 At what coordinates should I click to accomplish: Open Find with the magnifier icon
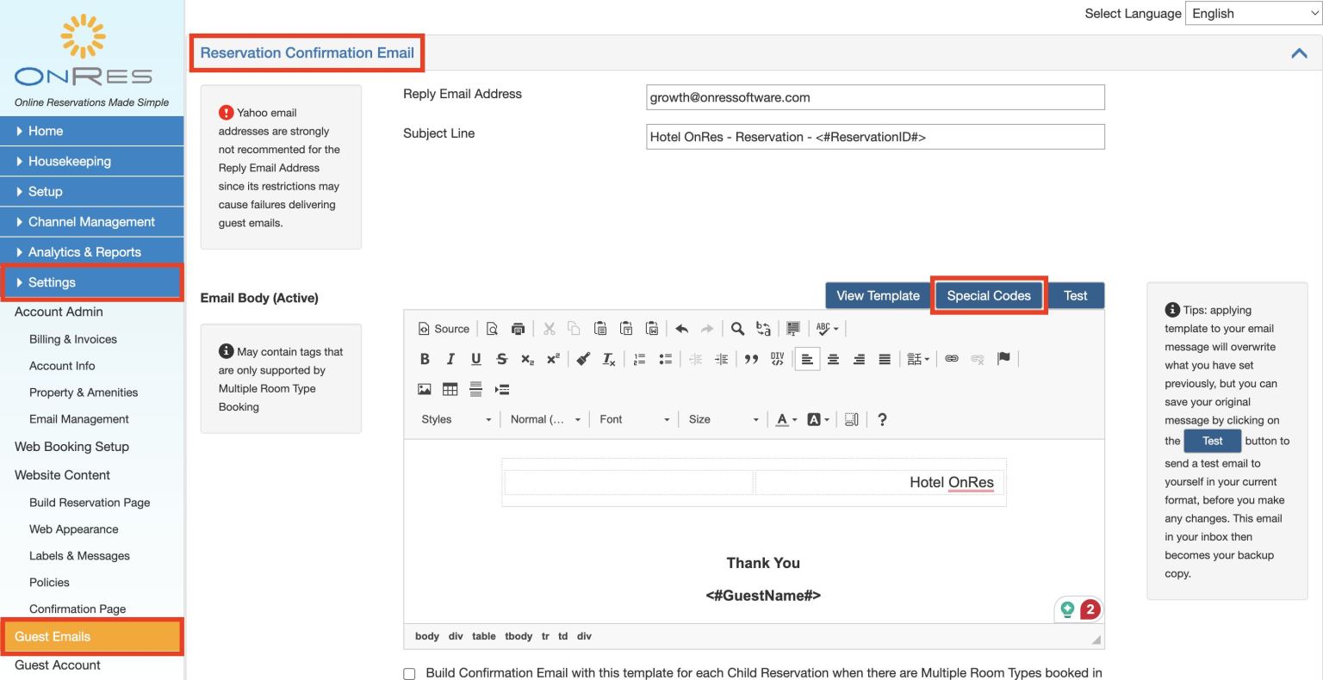click(x=737, y=329)
